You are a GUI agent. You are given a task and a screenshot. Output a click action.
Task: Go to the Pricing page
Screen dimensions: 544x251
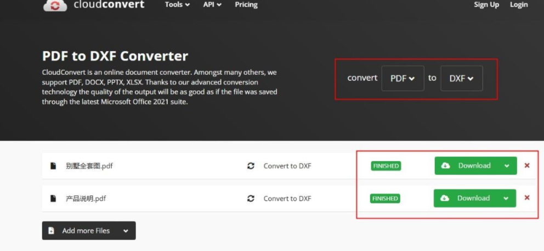(246, 5)
